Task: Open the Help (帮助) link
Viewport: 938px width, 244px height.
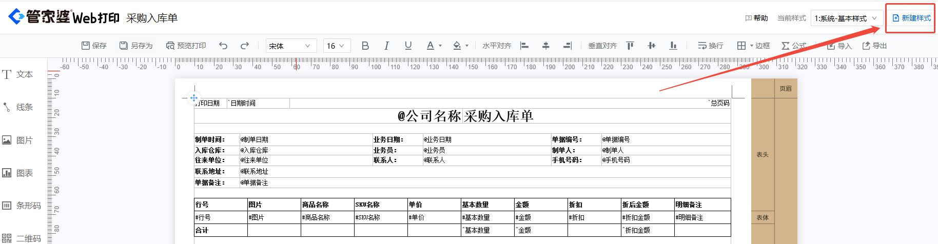Action: 756,18
